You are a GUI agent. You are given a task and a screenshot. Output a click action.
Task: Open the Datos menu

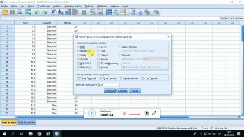click(x=30, y=6)
